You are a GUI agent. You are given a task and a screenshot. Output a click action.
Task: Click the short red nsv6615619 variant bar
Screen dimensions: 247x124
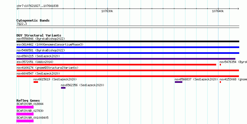click(x=36, y=82)
